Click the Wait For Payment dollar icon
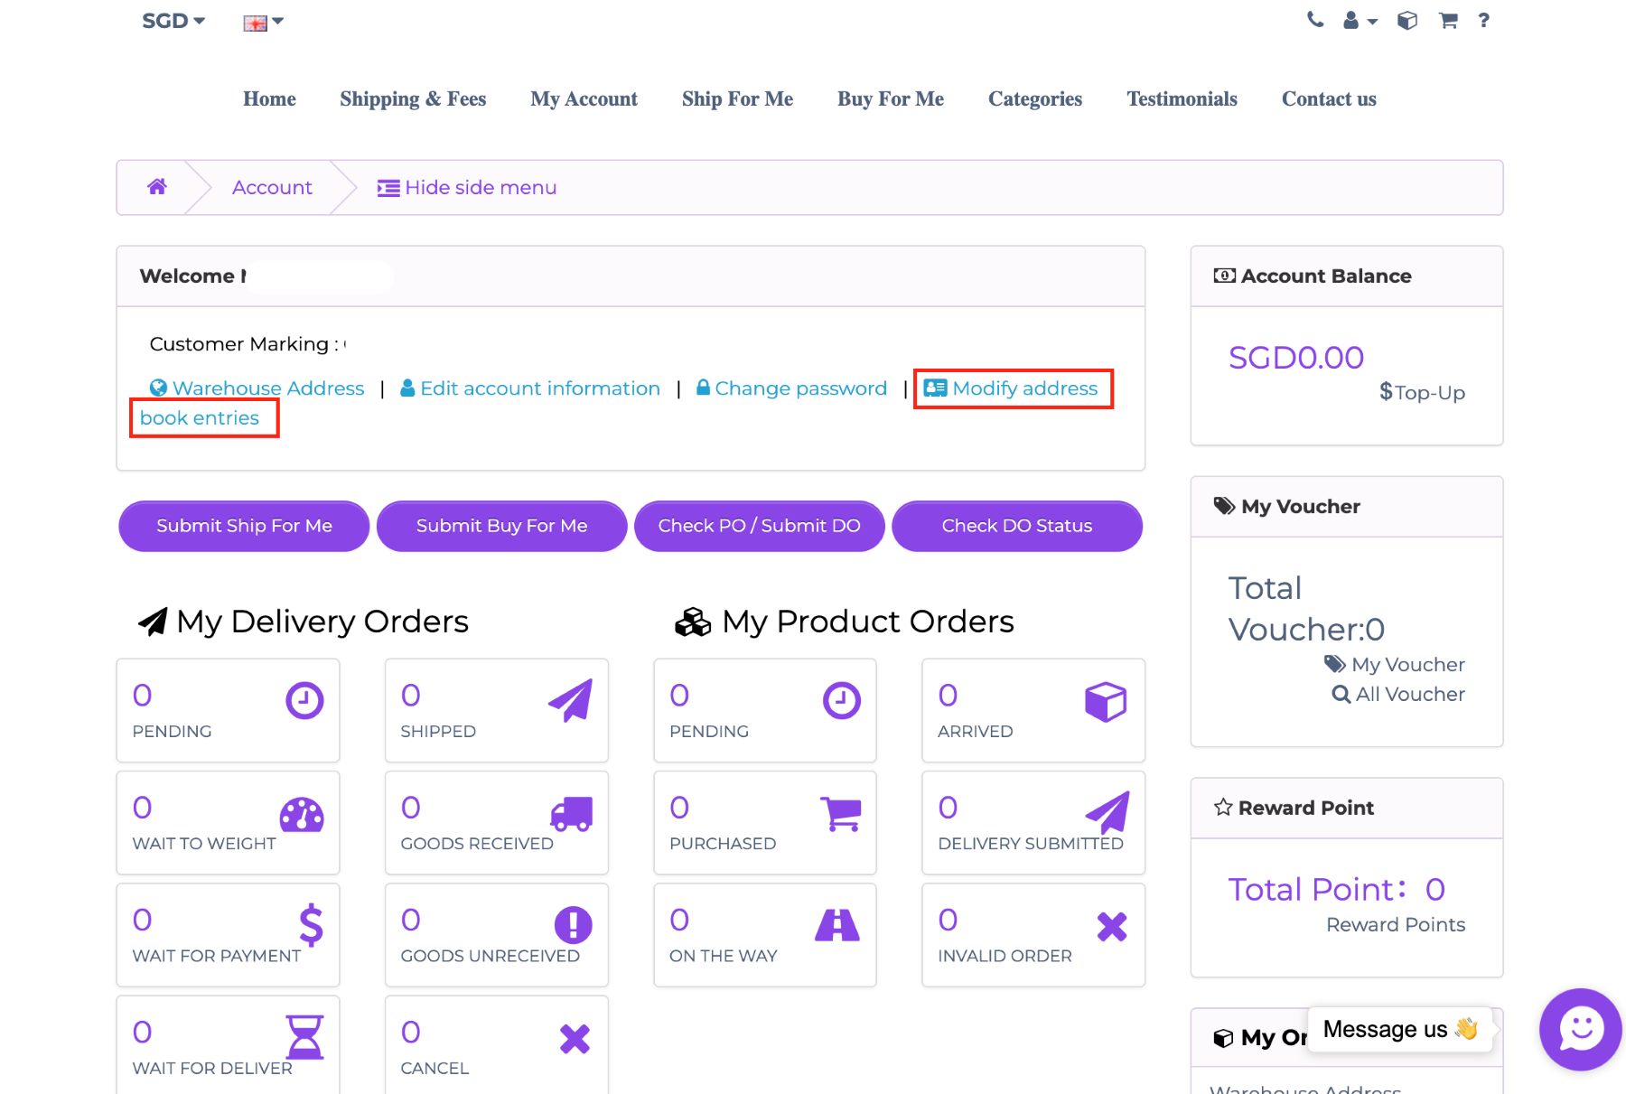Viewport: 1626px width, 1094px height. coord(311,925)
